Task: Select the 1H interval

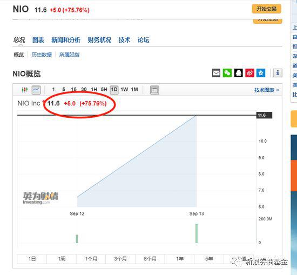Action: coord(94,90)
